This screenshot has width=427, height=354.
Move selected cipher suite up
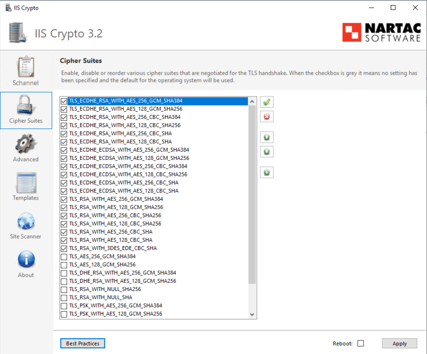coord(267,137)
